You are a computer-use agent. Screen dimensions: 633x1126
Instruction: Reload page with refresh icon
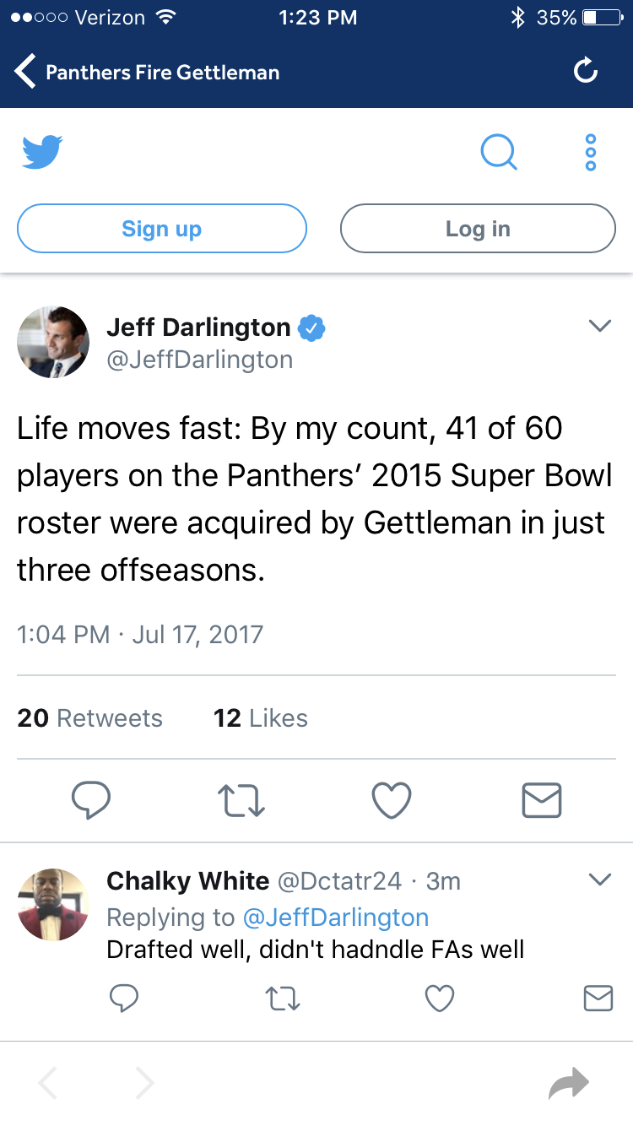click(x=586, y=72)
